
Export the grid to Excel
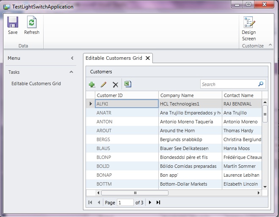coord(128,84)
